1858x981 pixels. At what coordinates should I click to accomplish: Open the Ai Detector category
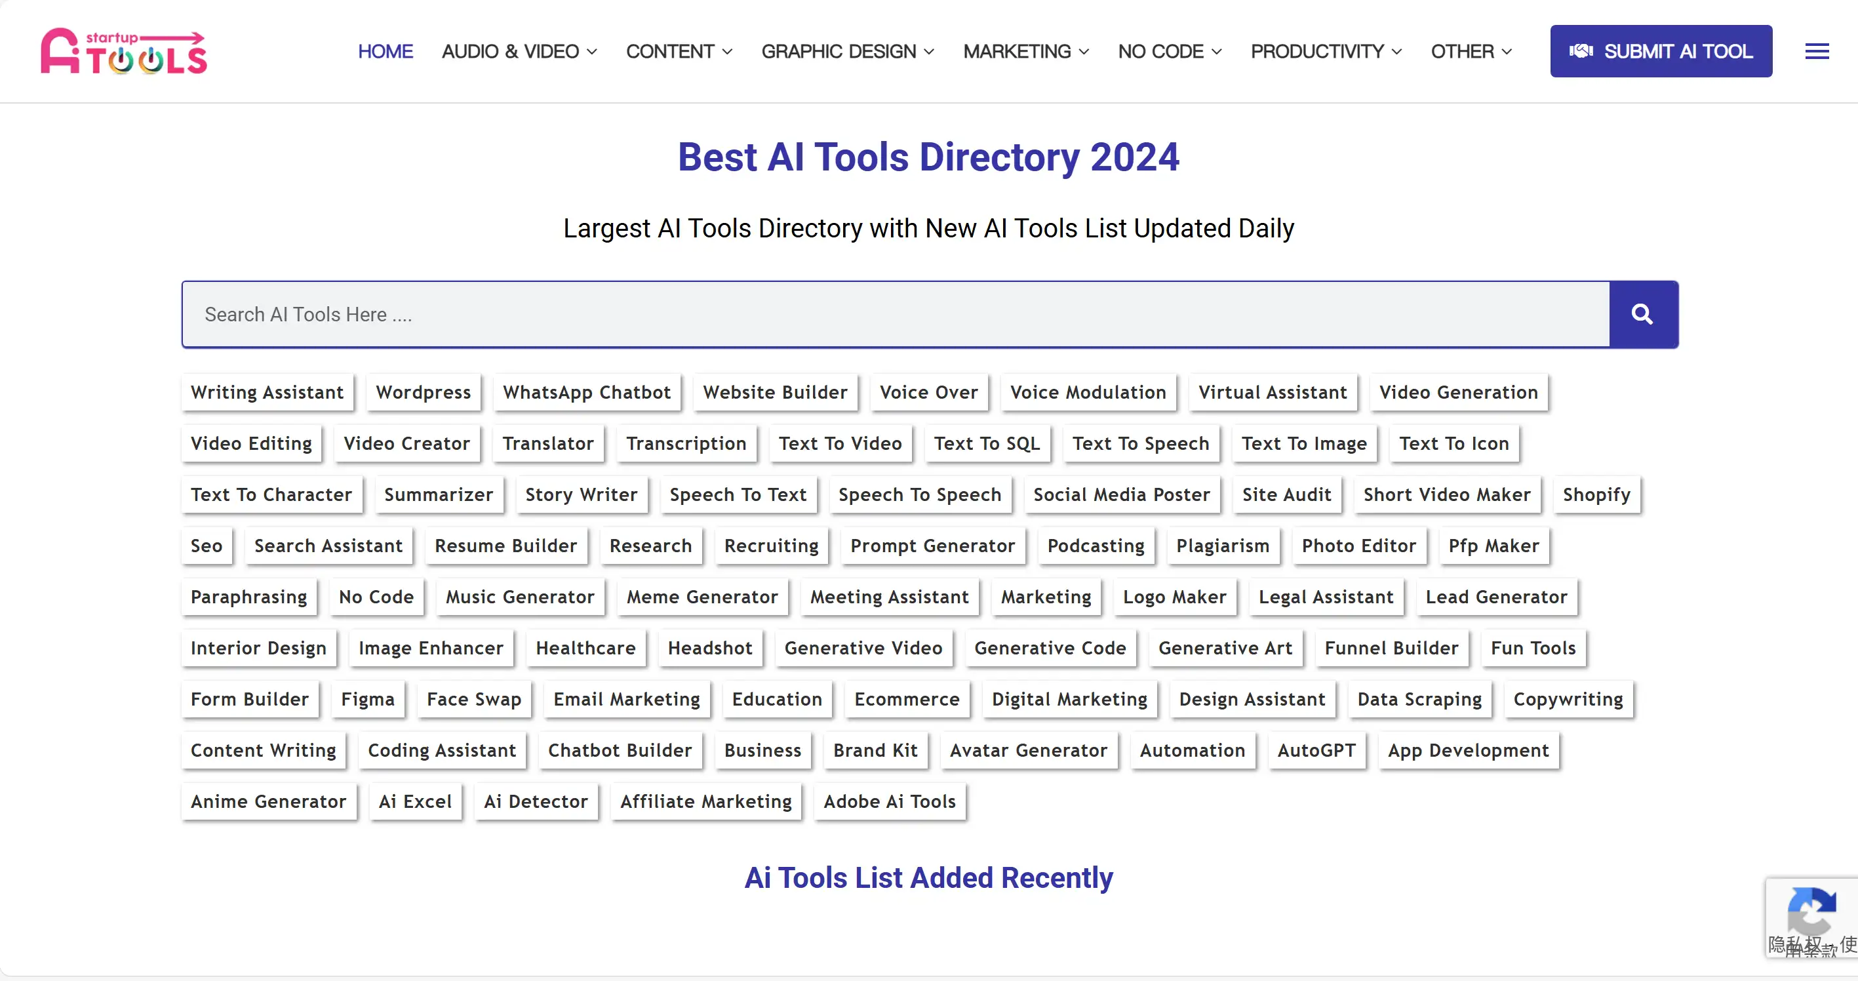click(x=536, y=802)
